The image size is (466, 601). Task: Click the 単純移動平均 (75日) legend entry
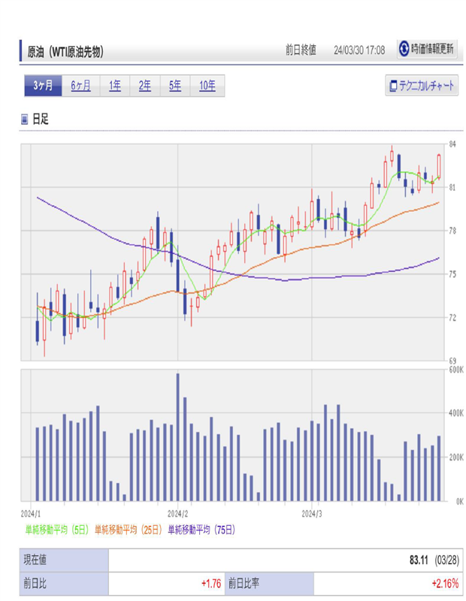pyautogui.click(x=201, y=530)
